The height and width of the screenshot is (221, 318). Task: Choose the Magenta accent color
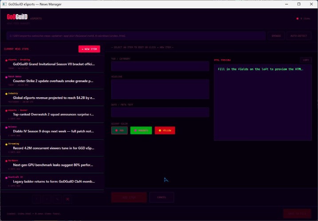[141, 130]
